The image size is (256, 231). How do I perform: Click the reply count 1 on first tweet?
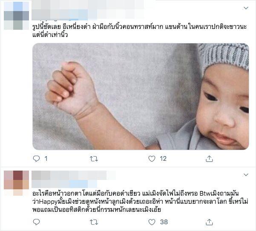pyautogui.click(x=46, y=159)
